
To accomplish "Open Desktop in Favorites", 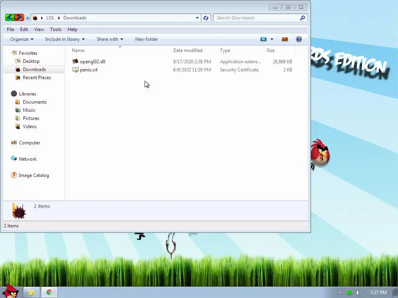I will (31, 61).
